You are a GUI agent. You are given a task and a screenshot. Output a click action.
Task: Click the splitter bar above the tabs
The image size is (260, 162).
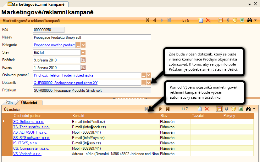(130, 98)
